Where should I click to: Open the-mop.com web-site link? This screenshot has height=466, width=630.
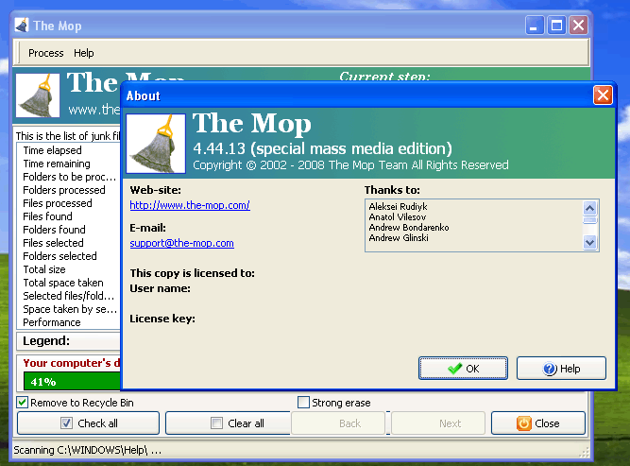[x=190, y=205]
